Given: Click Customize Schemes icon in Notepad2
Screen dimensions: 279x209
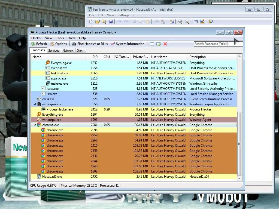Looking at the screenshot, I should [x=202, y=21].
